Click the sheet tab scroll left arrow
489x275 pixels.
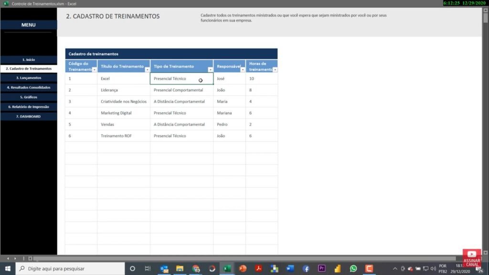click(x=8, y=258)
